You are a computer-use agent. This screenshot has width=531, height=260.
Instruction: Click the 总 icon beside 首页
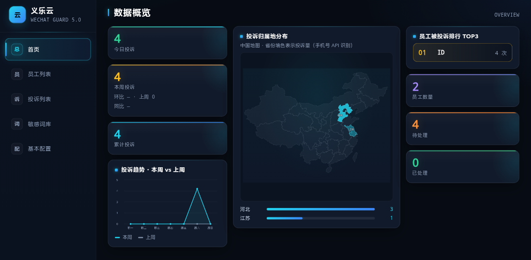pos(17,50)
